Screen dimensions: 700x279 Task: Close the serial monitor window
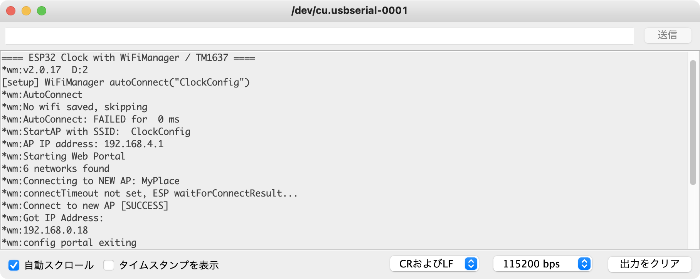pyautogui.click(x=11, y=11)
